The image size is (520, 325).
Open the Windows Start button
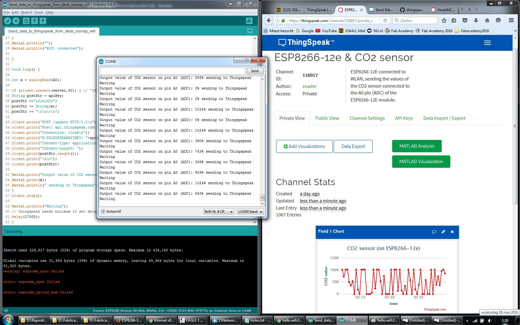coord(8,320)
